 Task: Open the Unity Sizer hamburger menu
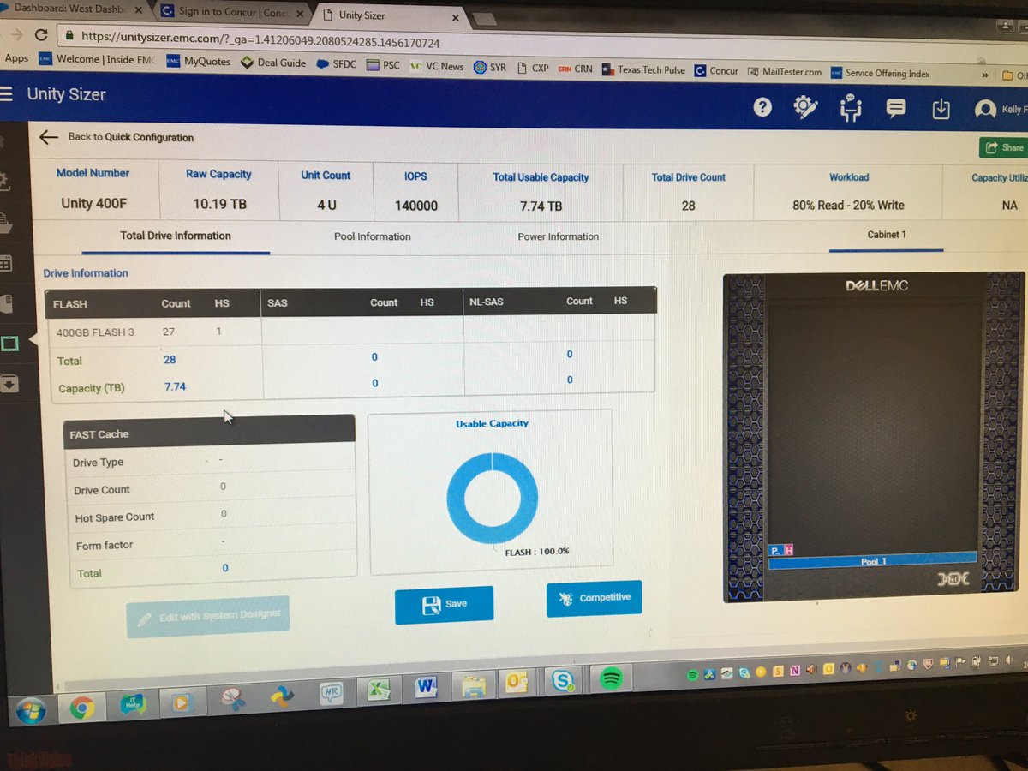point(5,93)
